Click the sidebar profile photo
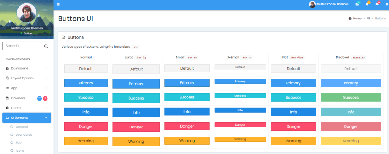Screen dimensions: 389x154 coord(27,13)
